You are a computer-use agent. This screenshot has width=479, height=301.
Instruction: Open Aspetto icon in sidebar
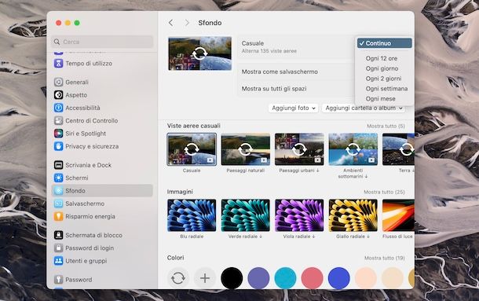[x=58, y=95]
